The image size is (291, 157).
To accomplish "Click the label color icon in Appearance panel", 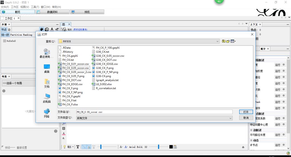I will click(52, 29).
